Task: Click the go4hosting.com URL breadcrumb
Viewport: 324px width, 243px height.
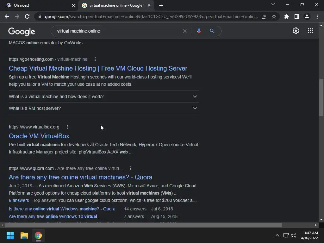Action: click(48, 59)
